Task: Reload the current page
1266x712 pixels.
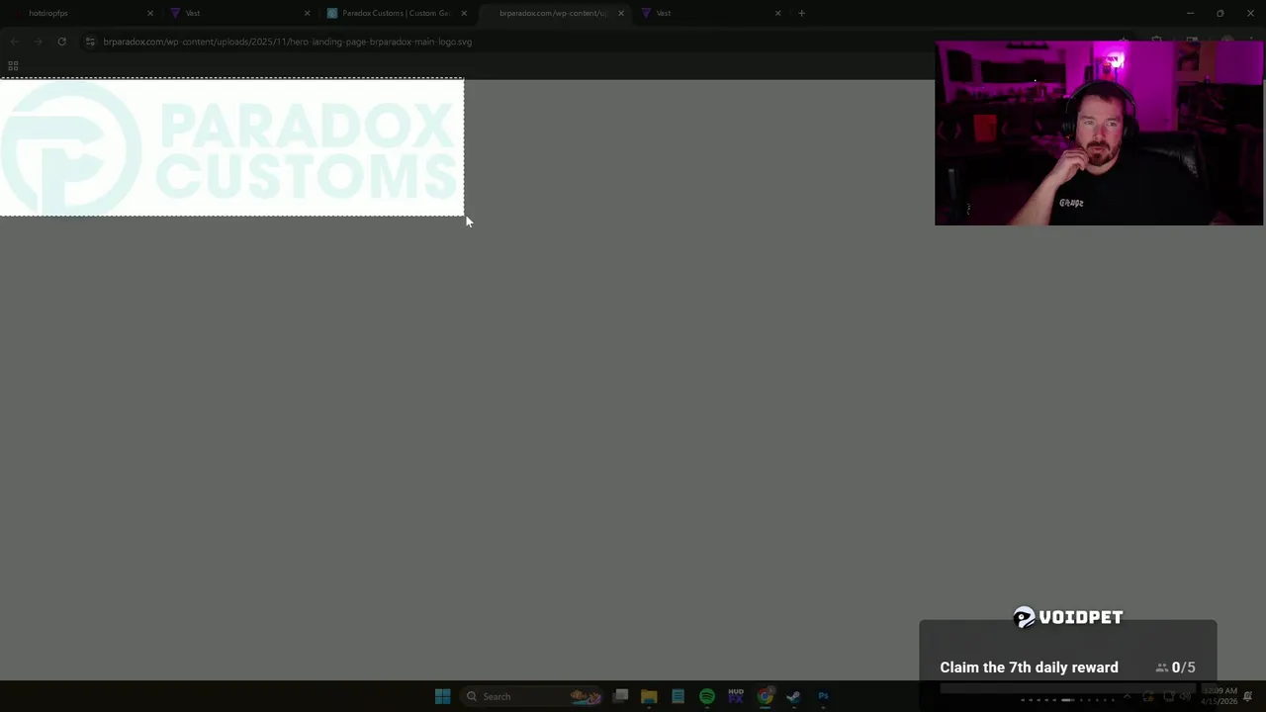Action: pos(61,42)
